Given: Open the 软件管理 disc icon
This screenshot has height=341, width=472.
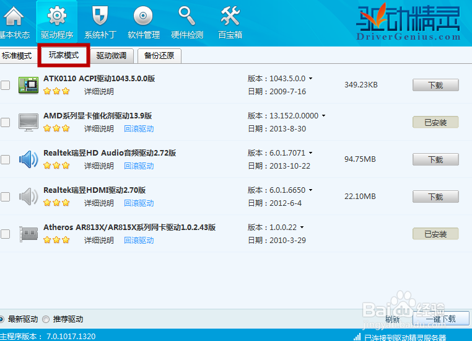Looking at the screenshot, I should click(x=143, y=15).
